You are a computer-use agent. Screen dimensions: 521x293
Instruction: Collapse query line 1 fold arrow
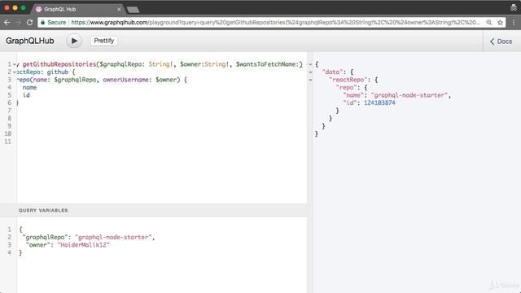pyautogui.click(x=15, y=64)
